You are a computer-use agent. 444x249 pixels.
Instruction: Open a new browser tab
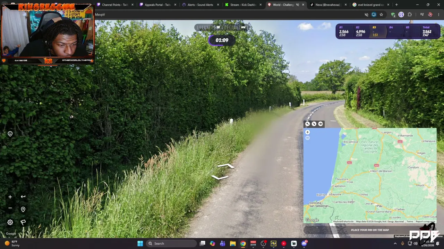pyautogui.click(x=396, y=5)
